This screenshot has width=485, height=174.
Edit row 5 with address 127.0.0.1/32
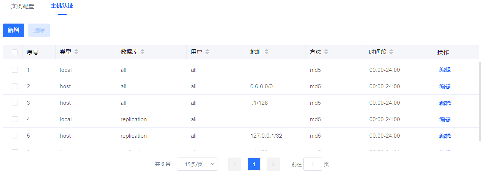point(445,136)
